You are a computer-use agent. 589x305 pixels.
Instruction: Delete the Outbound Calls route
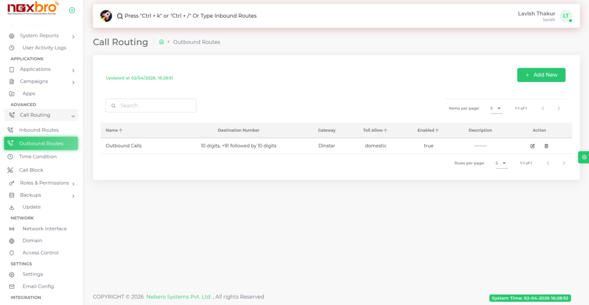pyautogui.click(x=546, y=146)
